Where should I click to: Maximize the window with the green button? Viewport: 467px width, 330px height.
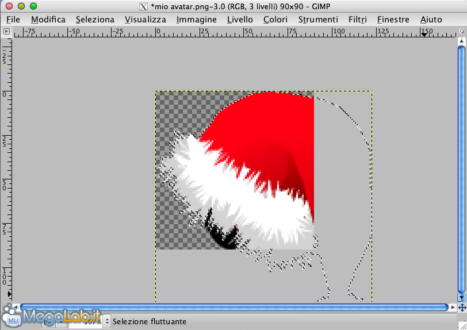point(33,6)
